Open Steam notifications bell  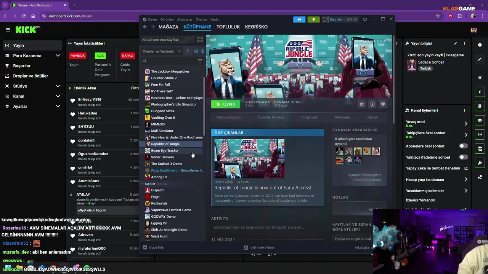click(313, 19)
